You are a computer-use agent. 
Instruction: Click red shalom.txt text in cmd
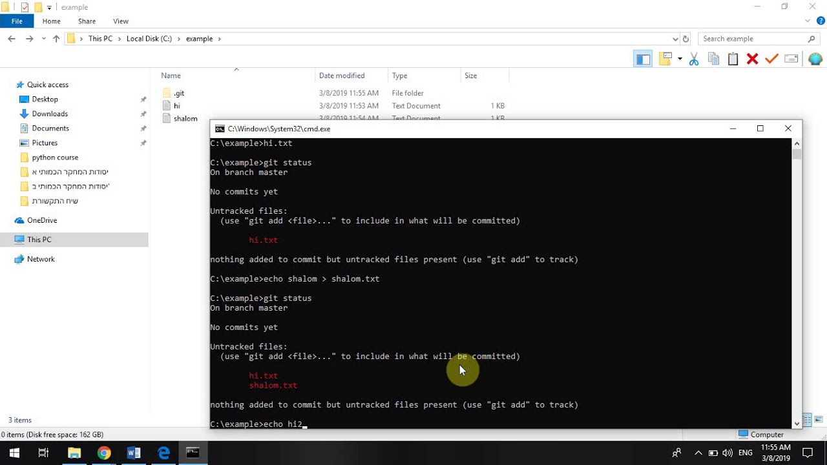click(273, 386)
